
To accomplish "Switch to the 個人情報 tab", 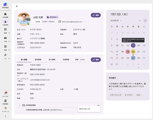I will point(24,60).
